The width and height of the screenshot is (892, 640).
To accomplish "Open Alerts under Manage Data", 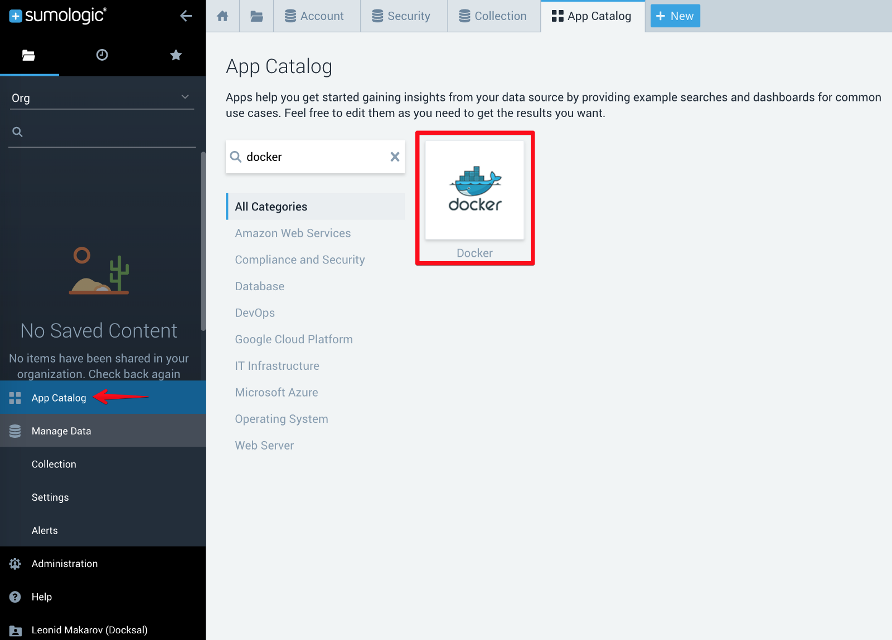I will (x=103, y=530).
